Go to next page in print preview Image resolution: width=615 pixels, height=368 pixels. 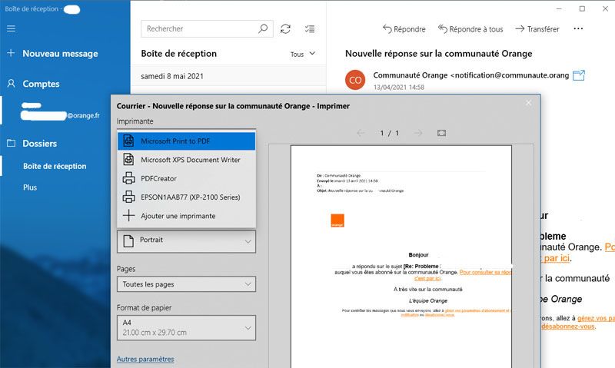click(418, 133)
